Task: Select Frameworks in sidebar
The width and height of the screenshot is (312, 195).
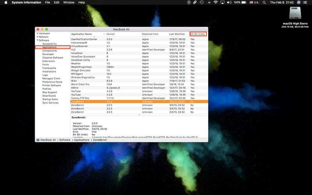Action: [49, 68]
